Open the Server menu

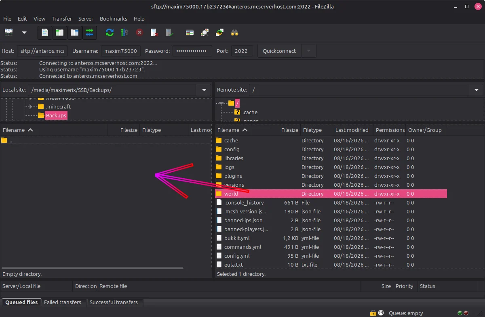(86, 19)
